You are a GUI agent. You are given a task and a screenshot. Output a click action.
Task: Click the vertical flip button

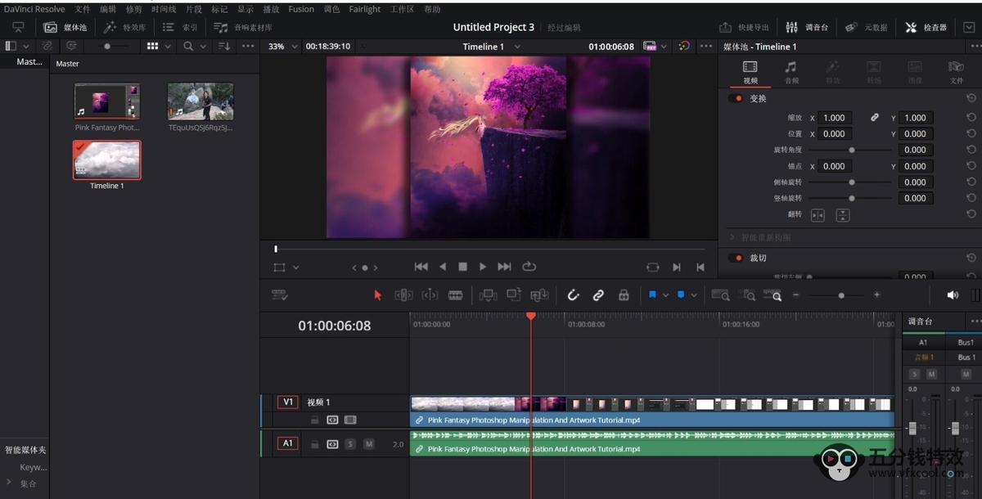[842, 215]
